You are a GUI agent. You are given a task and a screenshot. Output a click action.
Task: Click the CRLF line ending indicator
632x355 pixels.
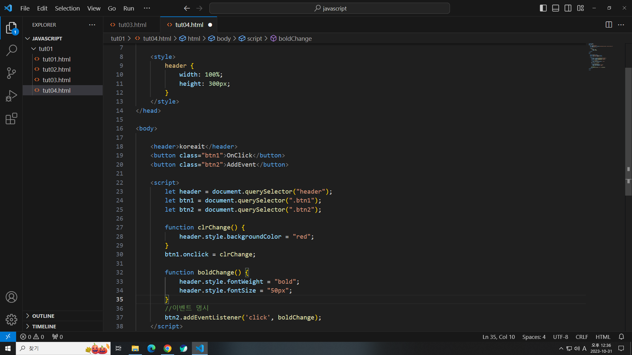(582, 337)
